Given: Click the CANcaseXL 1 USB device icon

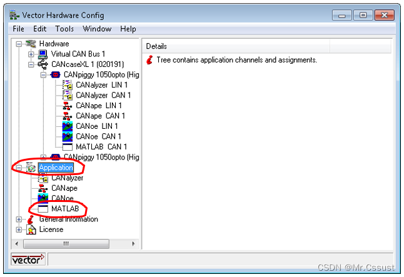Looking at the screenshot, I should pos(43,64).
